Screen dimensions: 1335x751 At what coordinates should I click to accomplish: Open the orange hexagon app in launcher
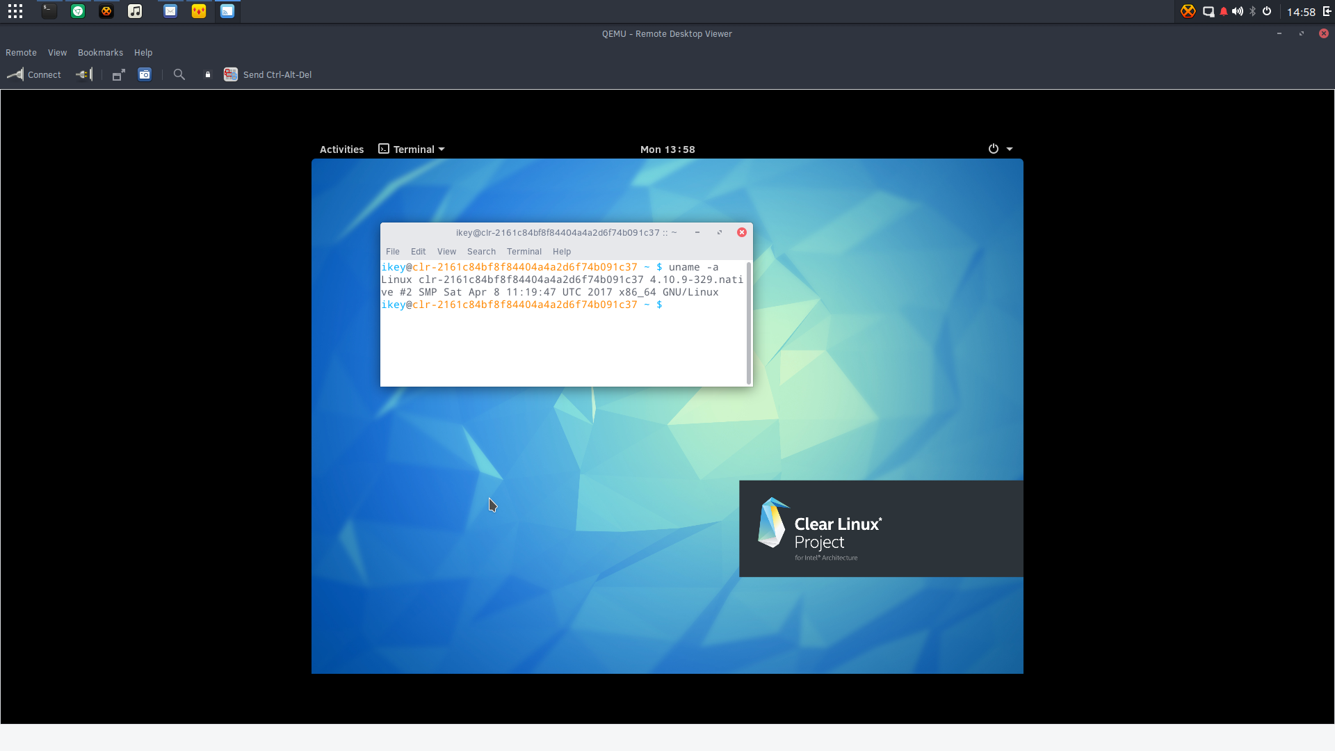click(106, 11)
